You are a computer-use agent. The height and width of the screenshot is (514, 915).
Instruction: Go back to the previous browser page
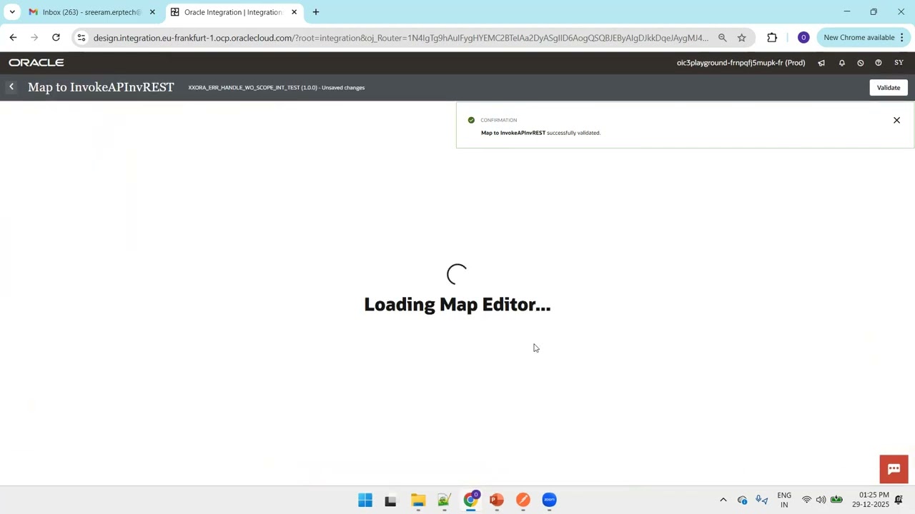[13, 38]
